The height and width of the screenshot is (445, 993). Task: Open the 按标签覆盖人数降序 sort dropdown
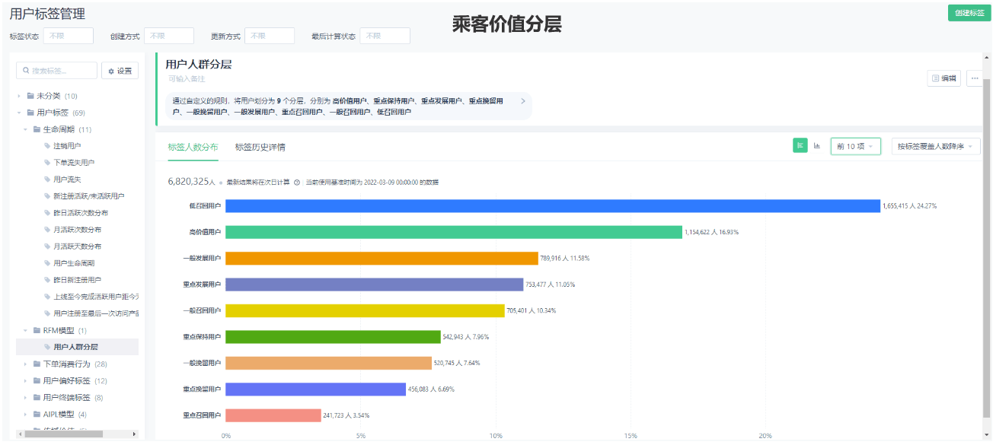click(935, 146)
